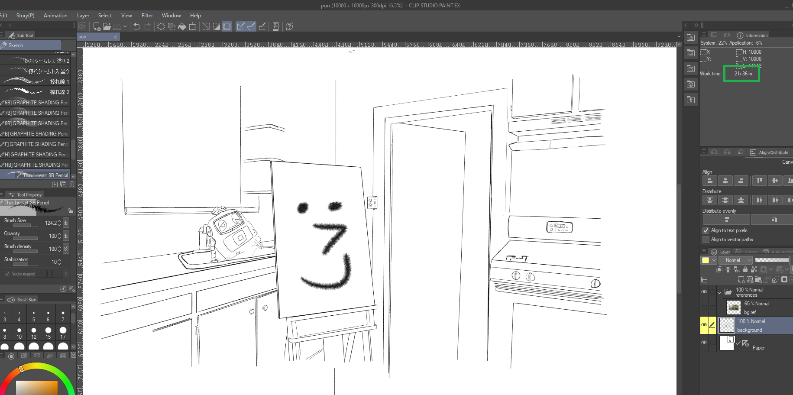793x395 pixels.
Task: Open a file with the folder icon
Action: point(107,27)
